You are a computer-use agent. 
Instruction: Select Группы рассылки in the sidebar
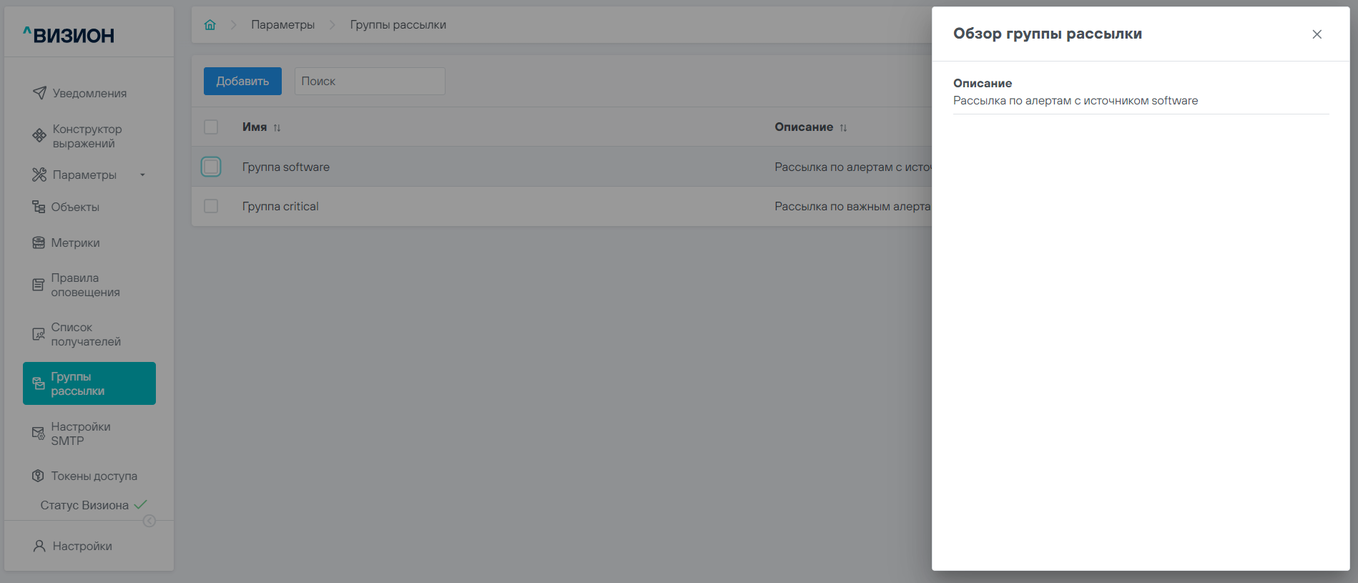89,383
